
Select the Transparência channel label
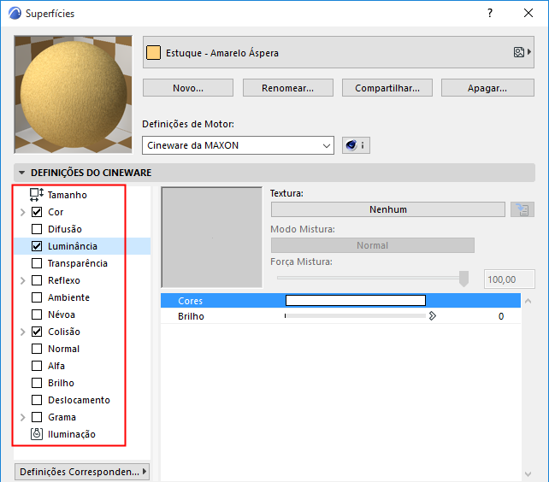pyautogui.click(x=78, y=263)
